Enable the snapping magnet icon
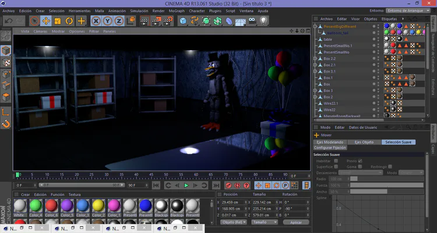Image resolution: width=437 pixels, height=233 pixels. click(x=6, y=123)
